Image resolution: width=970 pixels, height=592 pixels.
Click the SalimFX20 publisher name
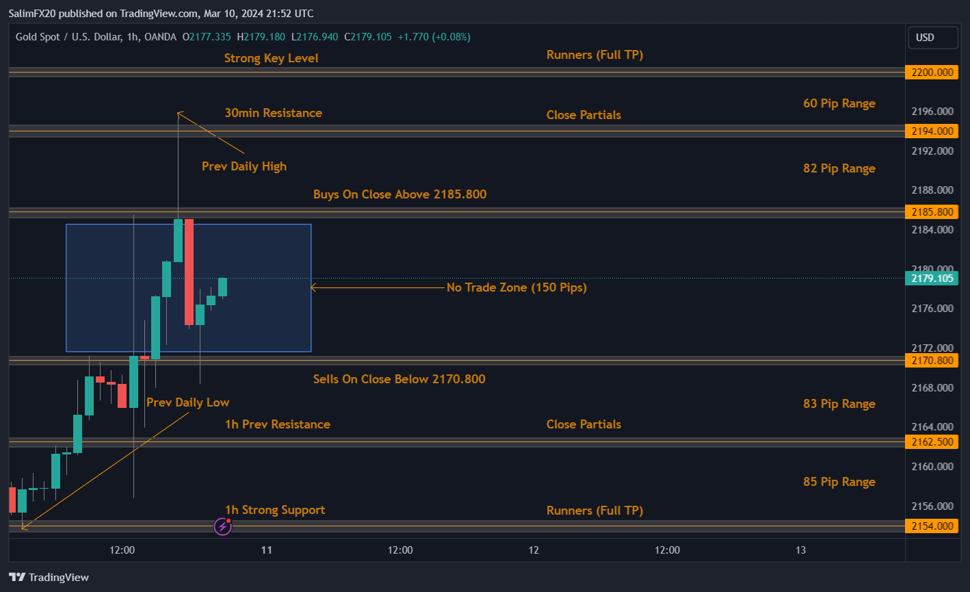[x=31, y=13]
